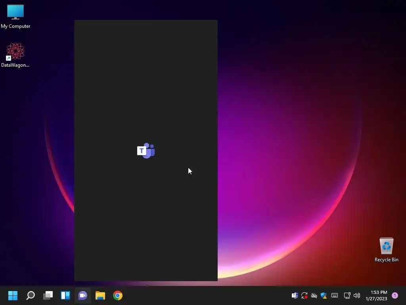Select the My Computer desktop icon
The height and width of the screenshot is (305, 406).
[x=15, y=17]
